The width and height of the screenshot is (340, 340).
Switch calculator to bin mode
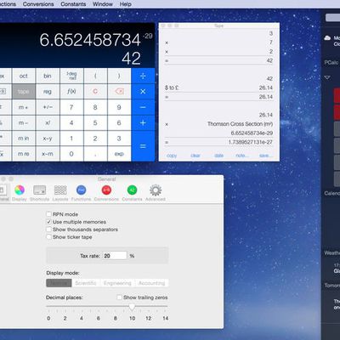pyautogui.click(x=48, y=76)
